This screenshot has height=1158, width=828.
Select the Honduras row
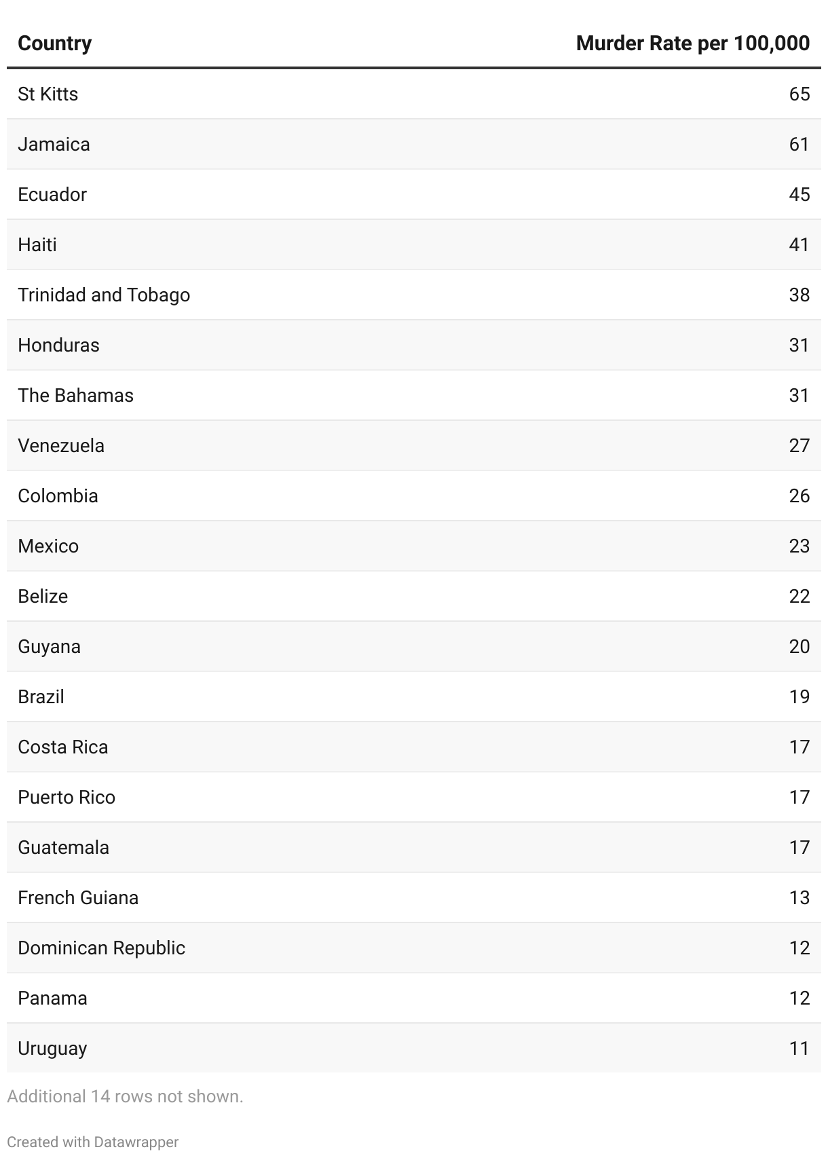point(414,345)
